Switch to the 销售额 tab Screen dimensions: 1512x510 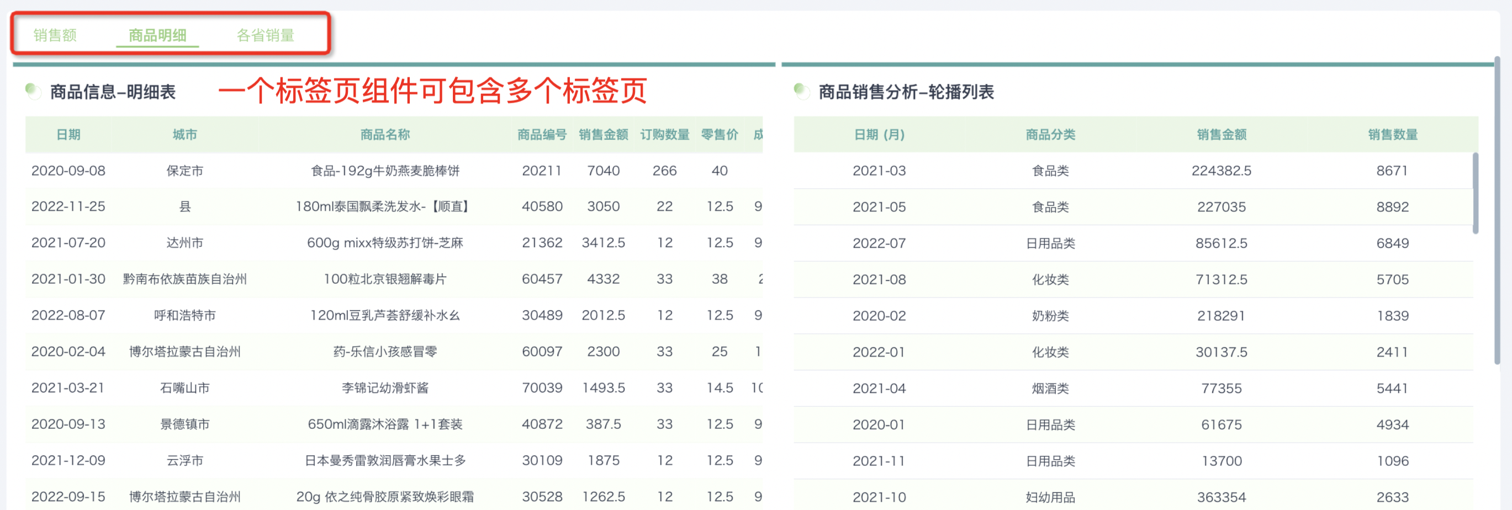[x=55, y=35]
